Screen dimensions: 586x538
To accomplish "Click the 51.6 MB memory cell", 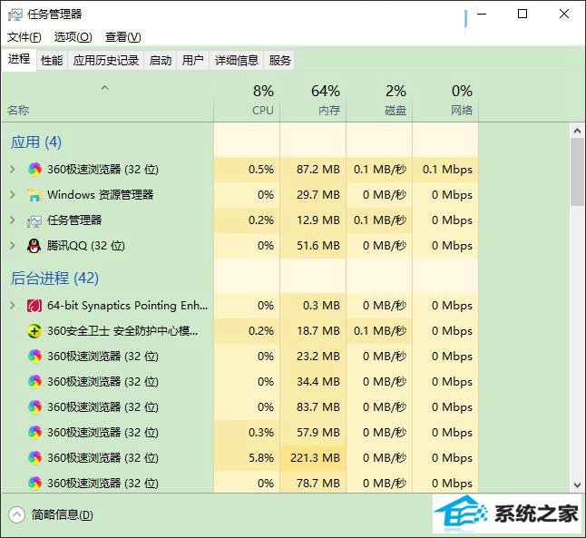I will (x=313, y=246).
